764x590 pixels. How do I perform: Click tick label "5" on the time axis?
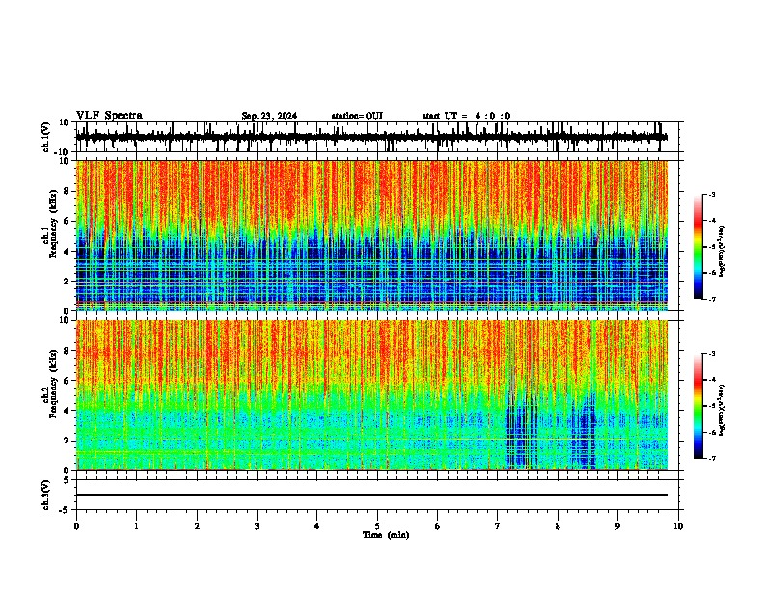(x=377, y=526)
